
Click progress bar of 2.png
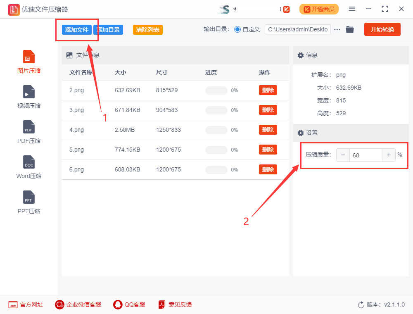tap(216, 90)
